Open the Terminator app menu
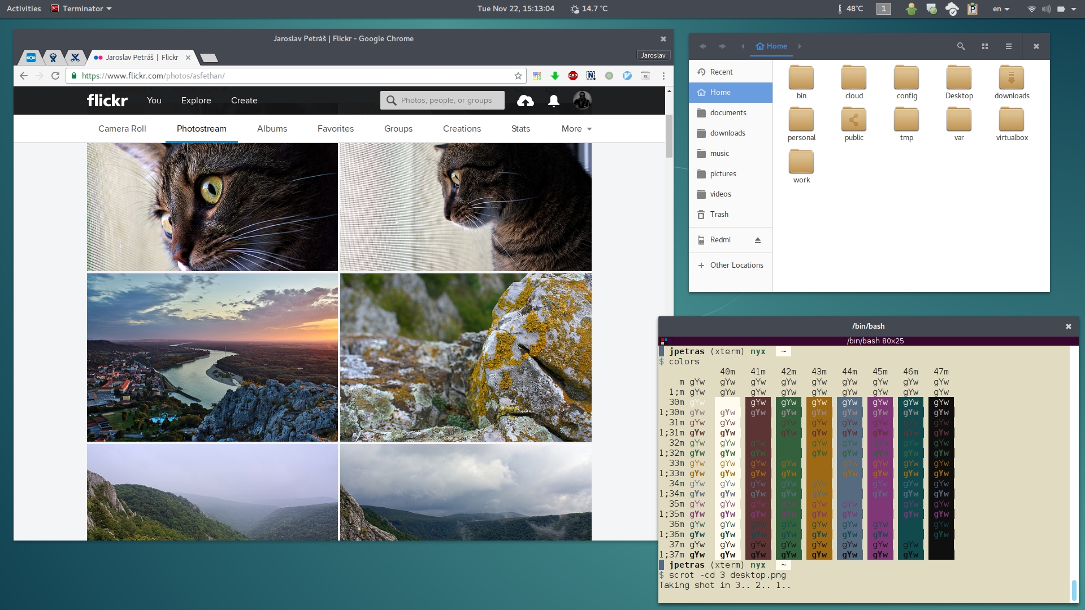 (81, 8)
